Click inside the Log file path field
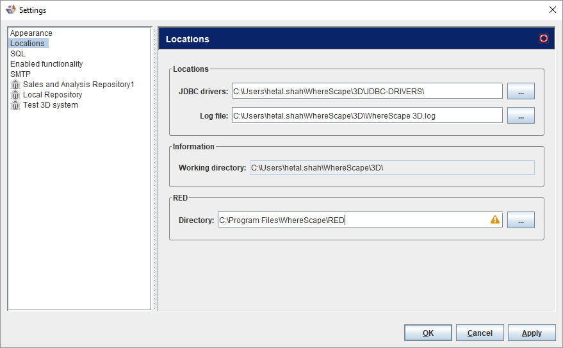 click(x=366, y=116)
